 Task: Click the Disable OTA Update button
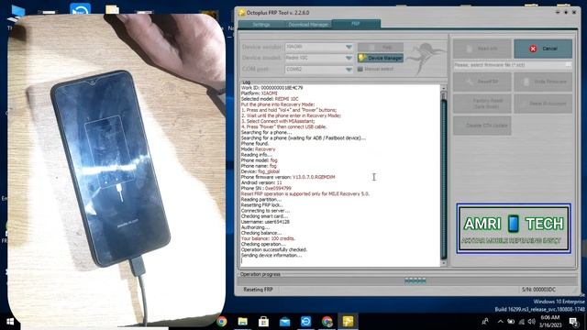click(482, 126)
